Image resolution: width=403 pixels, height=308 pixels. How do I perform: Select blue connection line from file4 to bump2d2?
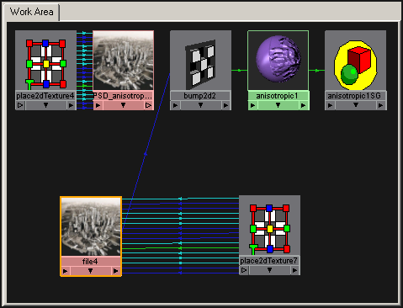point(146,153)
